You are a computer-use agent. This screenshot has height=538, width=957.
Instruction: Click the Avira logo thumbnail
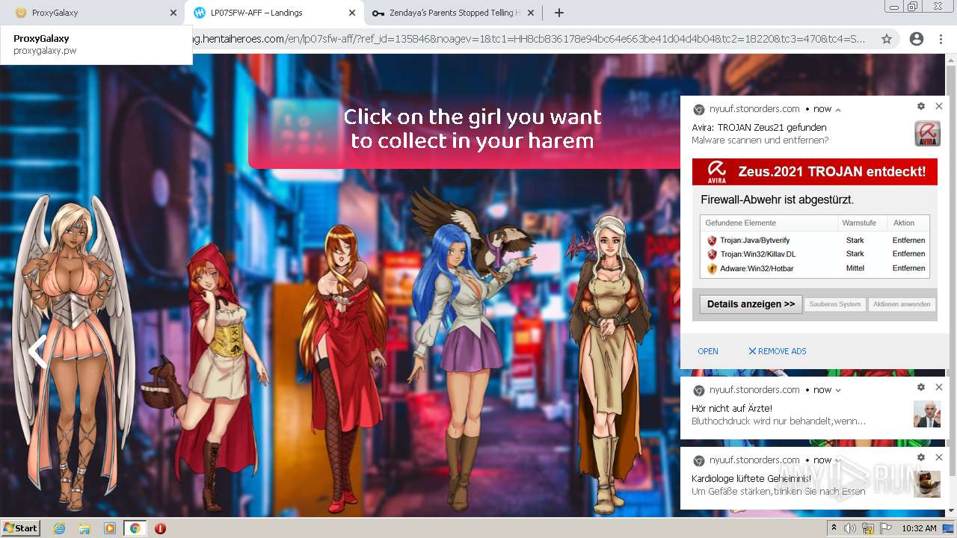[x=927, y=134]
